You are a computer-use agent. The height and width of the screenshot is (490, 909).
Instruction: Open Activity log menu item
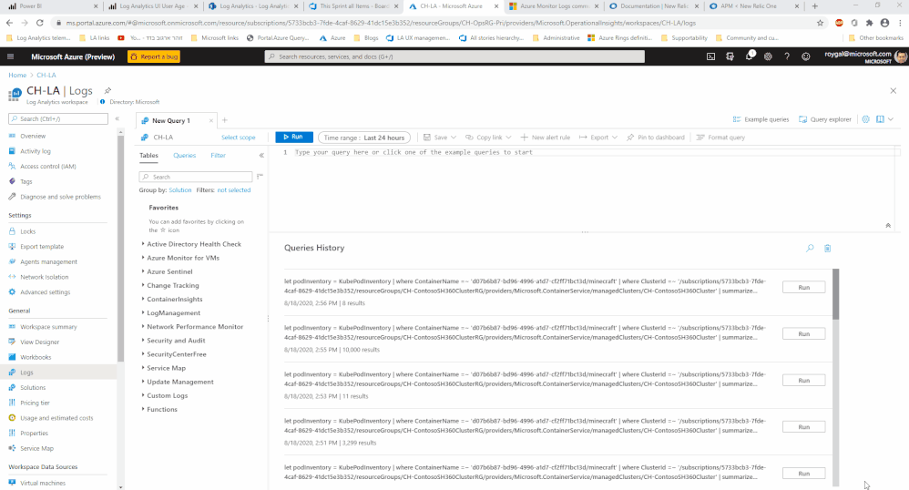35,151
